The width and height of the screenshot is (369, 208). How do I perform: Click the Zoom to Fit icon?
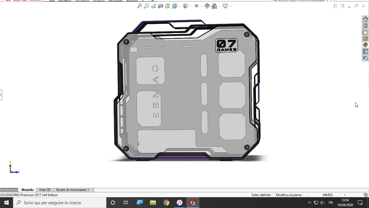point(139,6)
